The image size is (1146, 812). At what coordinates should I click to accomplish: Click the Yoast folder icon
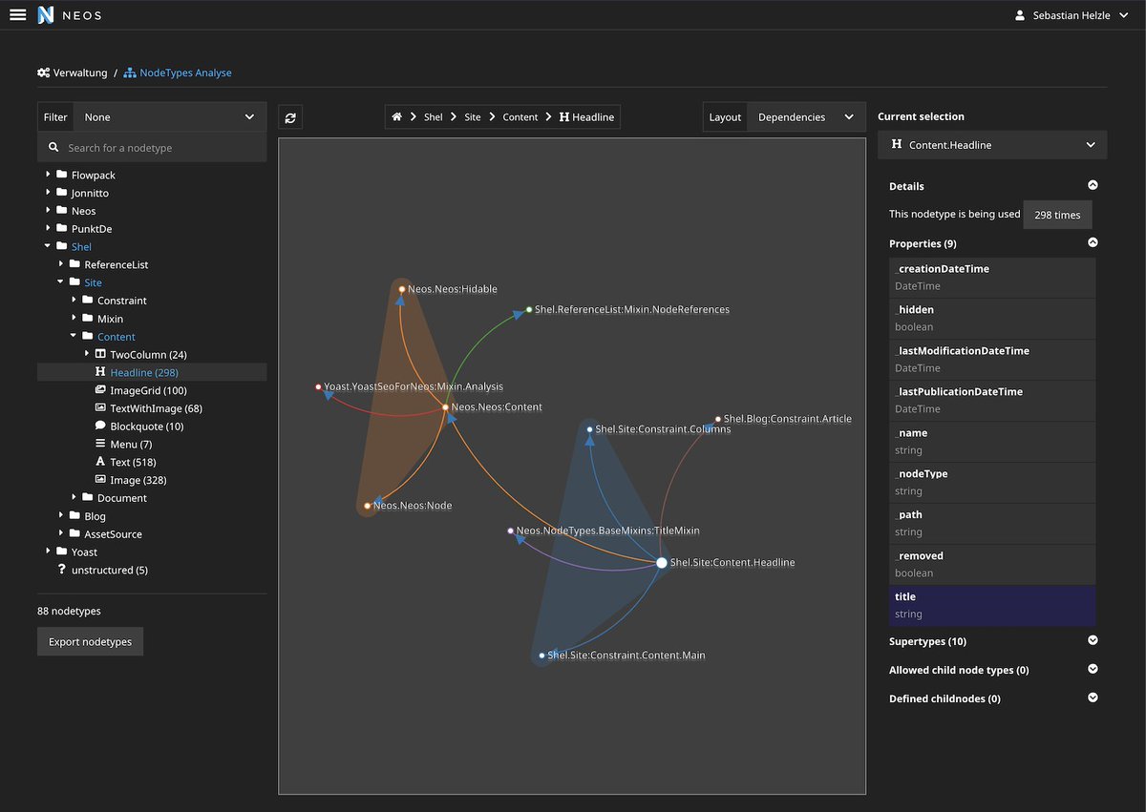click(62, 552)
